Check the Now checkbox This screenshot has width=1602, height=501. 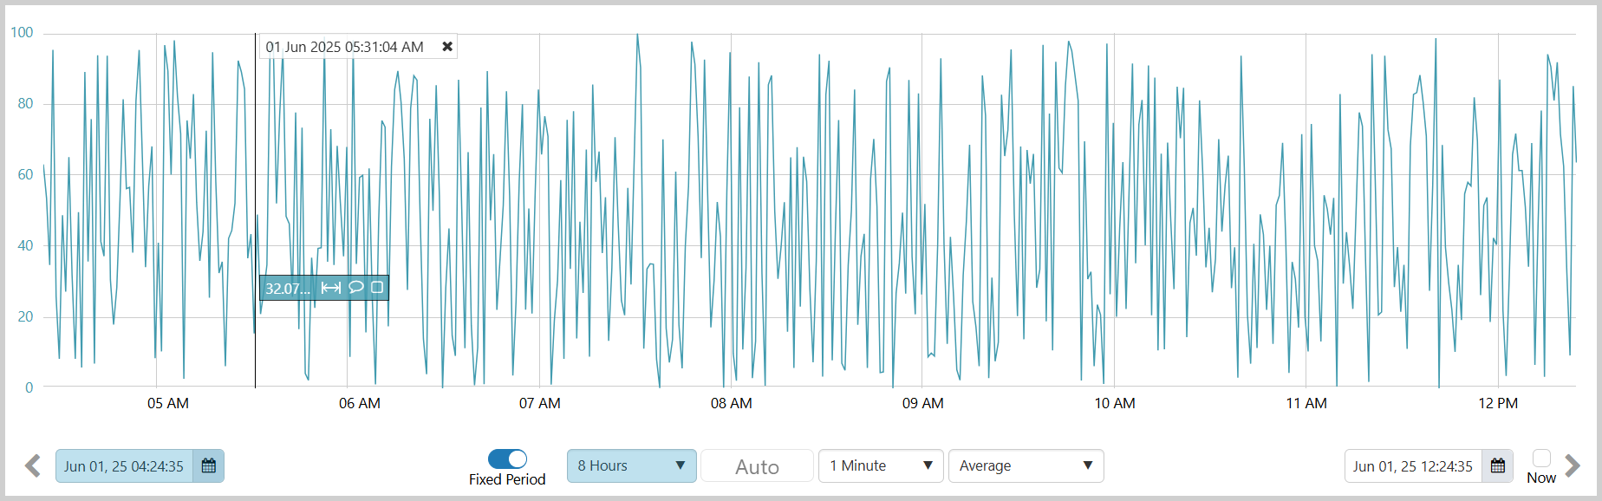click(x=1541, y=459)
